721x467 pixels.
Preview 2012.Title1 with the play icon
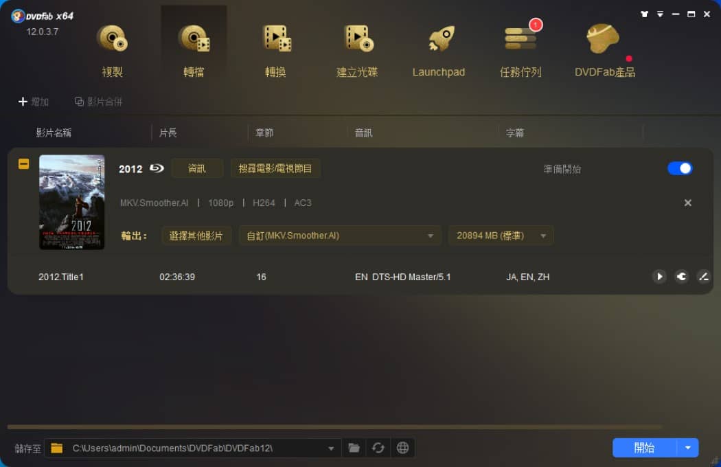pyautogui.click(x=659, y=277)
